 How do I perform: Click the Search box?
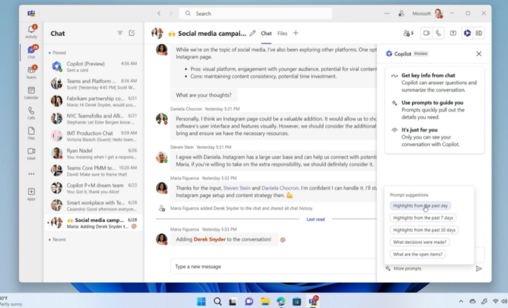click(x=255, y=13)
